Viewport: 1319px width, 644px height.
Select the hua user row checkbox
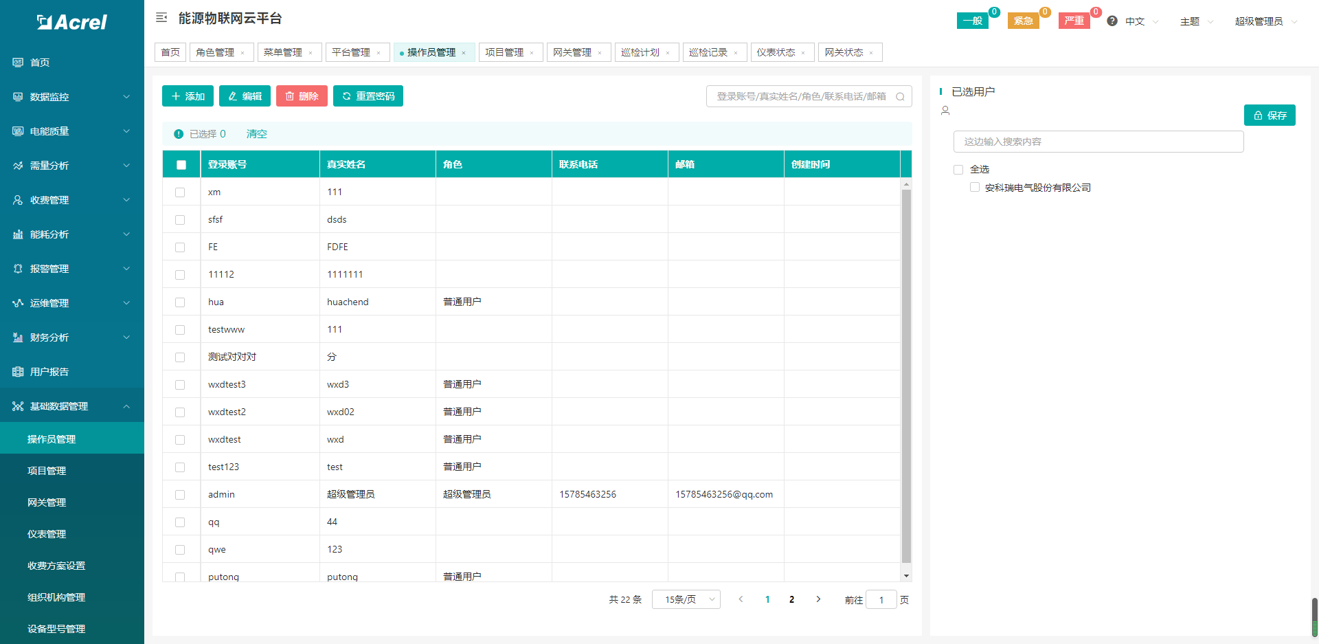click(x=180, y=302)
